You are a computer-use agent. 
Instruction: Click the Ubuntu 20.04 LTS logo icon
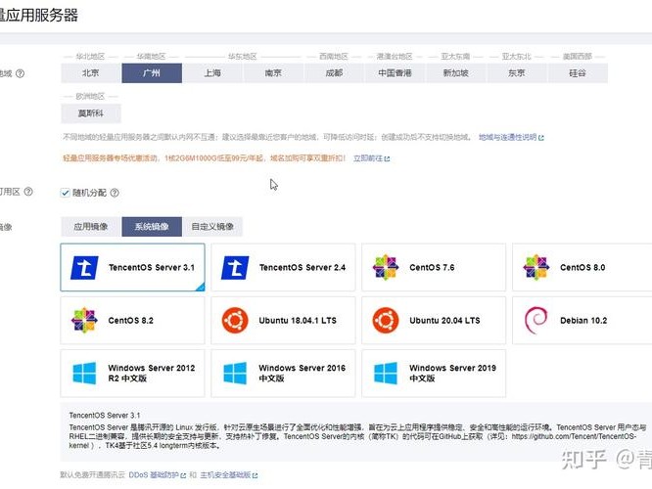[x=386, y=321]
